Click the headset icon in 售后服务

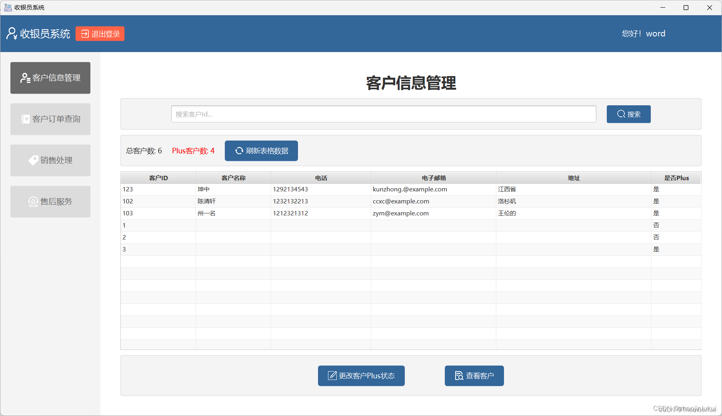(x=33, y=201)
